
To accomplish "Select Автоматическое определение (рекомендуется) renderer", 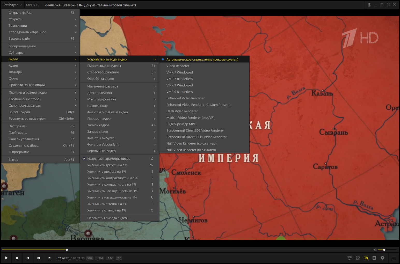I will click(204, 59).
